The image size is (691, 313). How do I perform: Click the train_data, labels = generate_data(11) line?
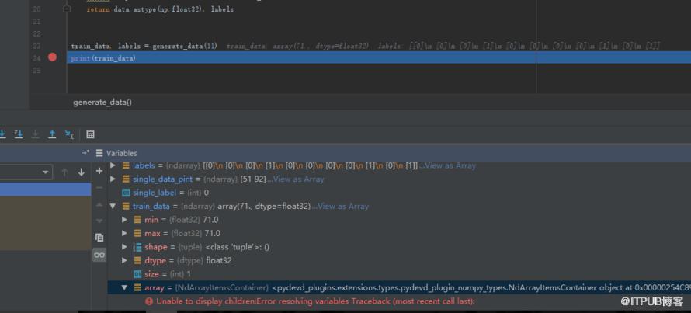click(144, 47)
